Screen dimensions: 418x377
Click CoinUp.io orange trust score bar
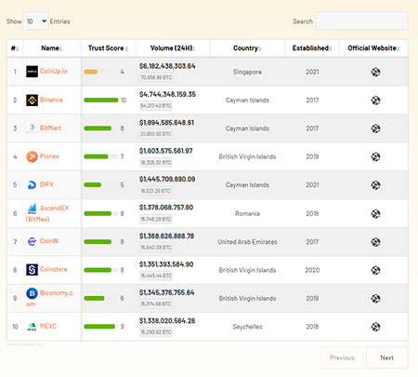pyautogui.click(x=91, y=72)
